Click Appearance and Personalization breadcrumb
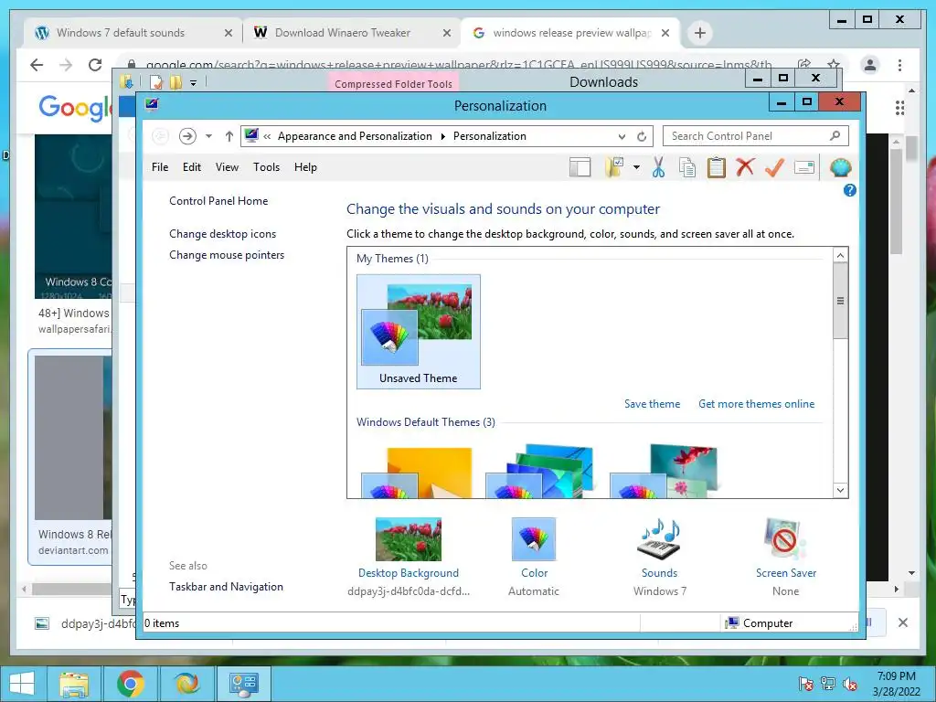The width and height of the screenshot is (936, 702). coord(355,136)
